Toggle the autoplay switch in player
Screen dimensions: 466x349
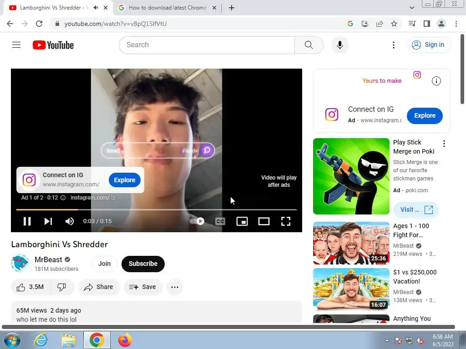coord(197,221)
